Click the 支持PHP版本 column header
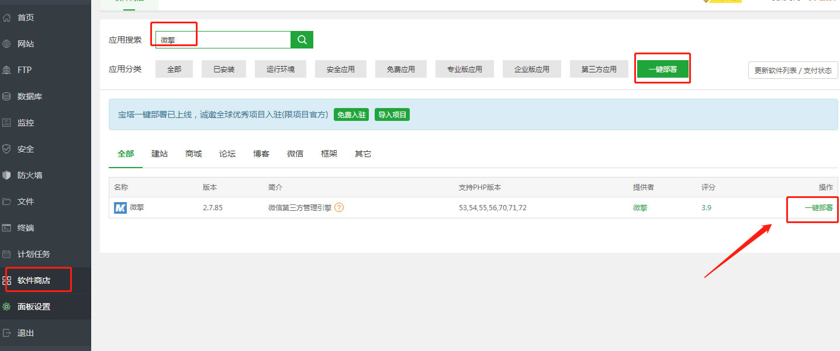This screenshot has width=840, height=351. 480,187
